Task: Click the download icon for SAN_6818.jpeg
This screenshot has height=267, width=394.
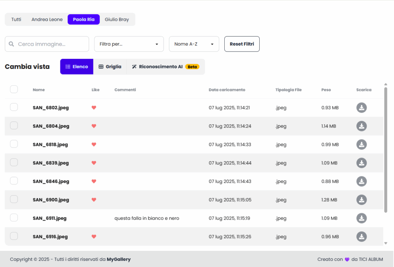Action: pos(361,144)
